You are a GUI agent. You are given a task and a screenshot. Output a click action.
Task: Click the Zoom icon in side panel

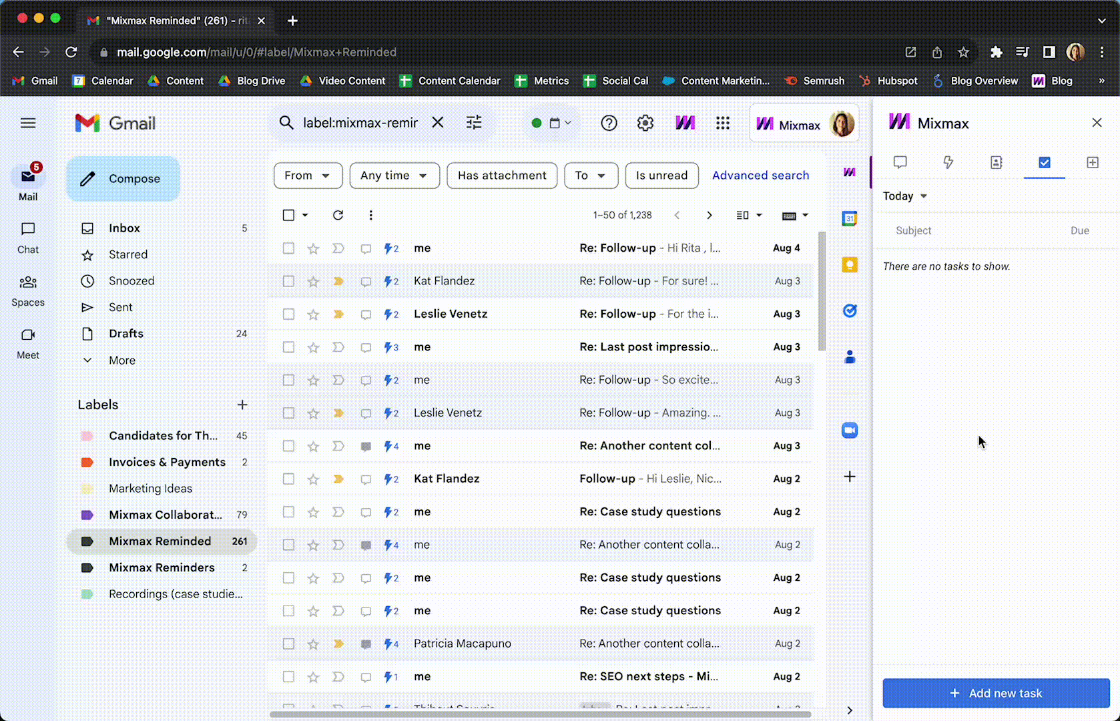coord(849,431)
